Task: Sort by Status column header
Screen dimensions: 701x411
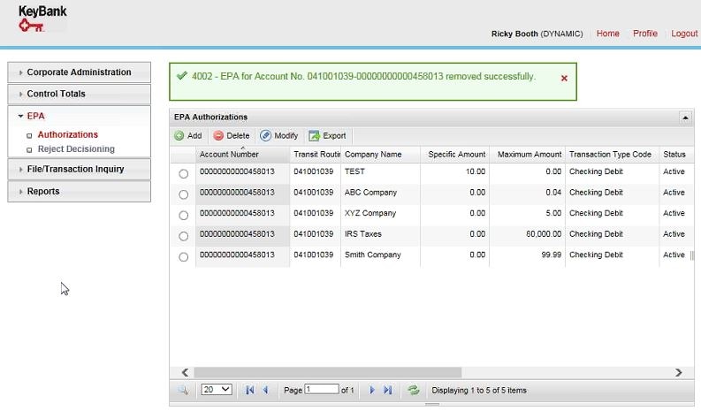Action: (x=676, y=155)
